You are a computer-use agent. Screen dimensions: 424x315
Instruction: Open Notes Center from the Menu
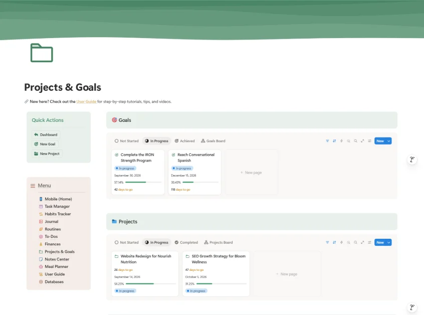[x=54, y=259]
